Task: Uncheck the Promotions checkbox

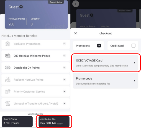Action: pos(99,46)
